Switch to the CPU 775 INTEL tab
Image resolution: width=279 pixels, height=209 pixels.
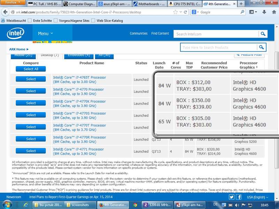pos(185,4)
